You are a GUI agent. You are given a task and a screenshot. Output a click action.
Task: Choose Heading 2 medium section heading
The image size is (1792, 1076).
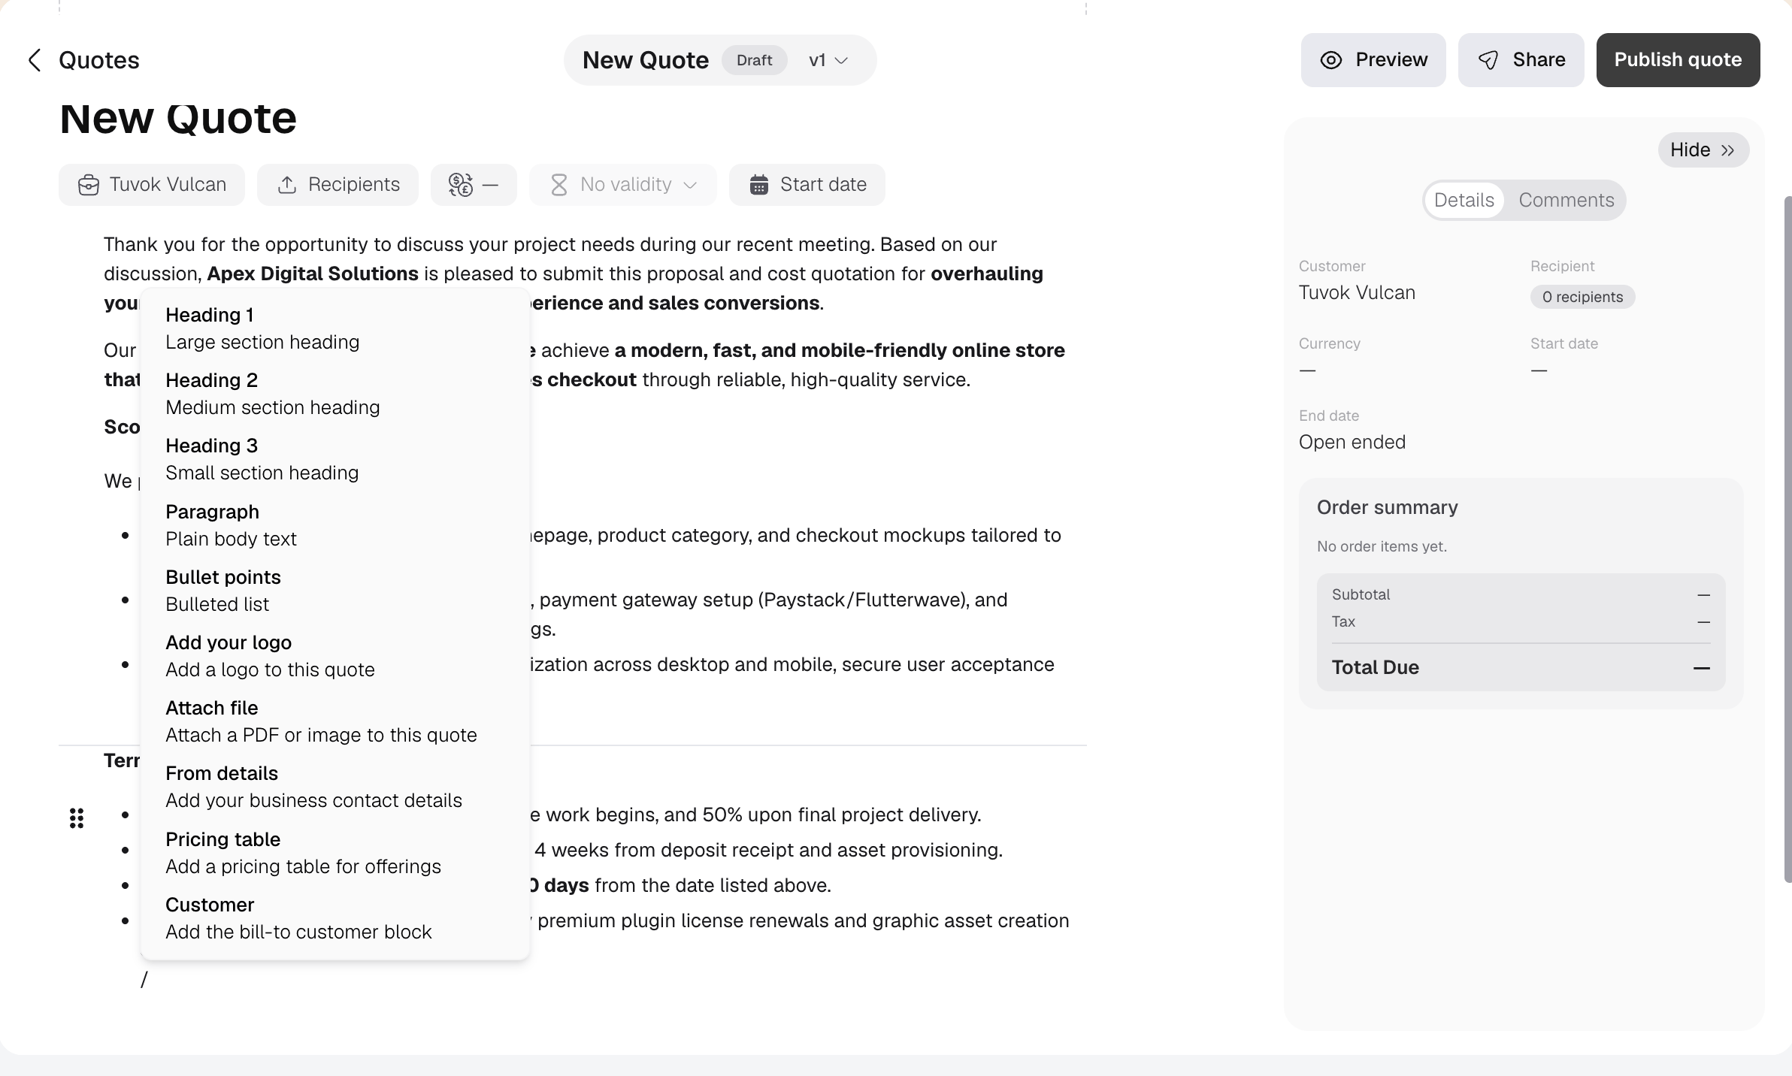tap(335, 394)
